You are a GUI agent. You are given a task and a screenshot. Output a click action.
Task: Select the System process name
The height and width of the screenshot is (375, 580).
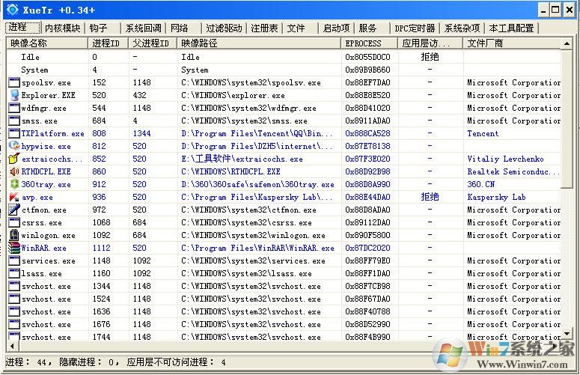point(34,70)
